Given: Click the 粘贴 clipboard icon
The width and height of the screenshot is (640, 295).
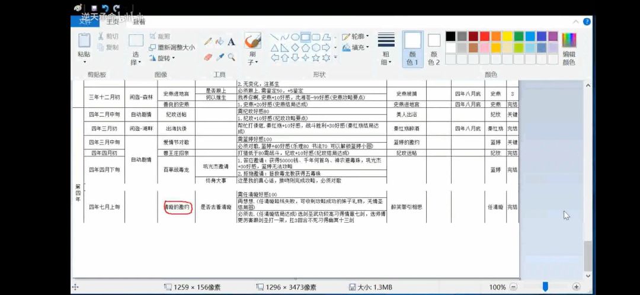Looking at the screenshot, I should coord(85,40).
